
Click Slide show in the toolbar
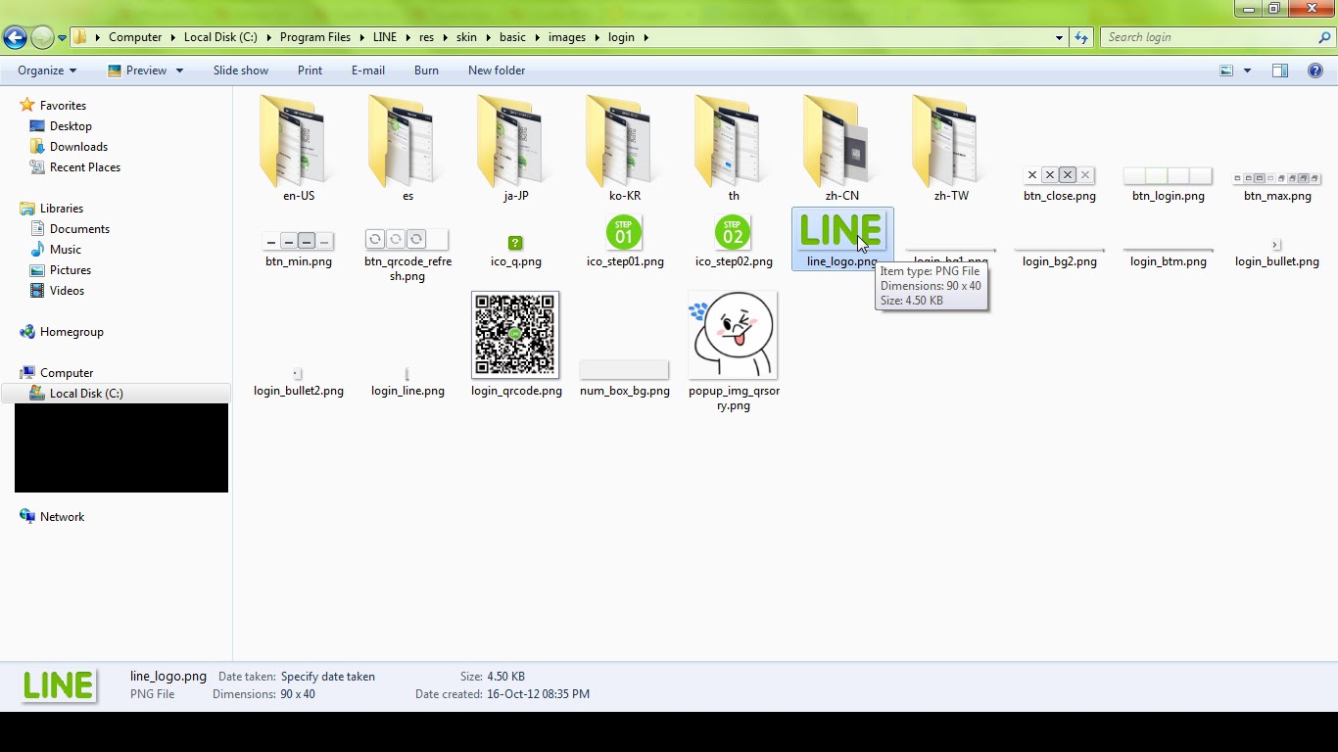(240, 70)
